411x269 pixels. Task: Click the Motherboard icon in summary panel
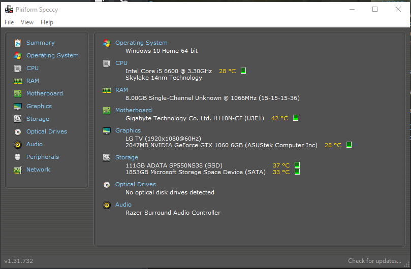(x=107, y=110)
